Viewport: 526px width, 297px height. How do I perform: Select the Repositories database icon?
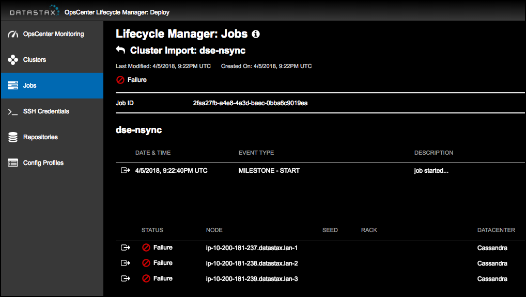coord(12,137)
